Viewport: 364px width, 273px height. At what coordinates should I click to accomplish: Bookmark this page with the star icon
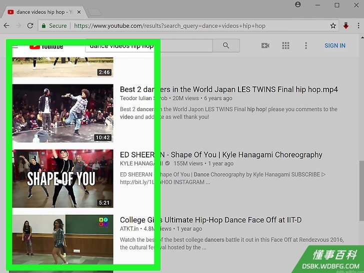coord(333,25)
